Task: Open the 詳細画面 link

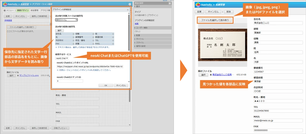Action: tap(8, 20)
